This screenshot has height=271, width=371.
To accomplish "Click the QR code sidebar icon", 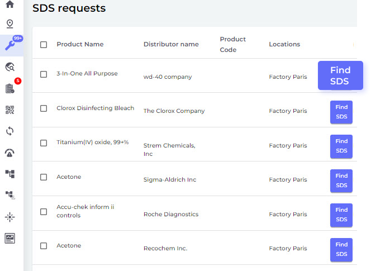I will [x=9, y=110].
